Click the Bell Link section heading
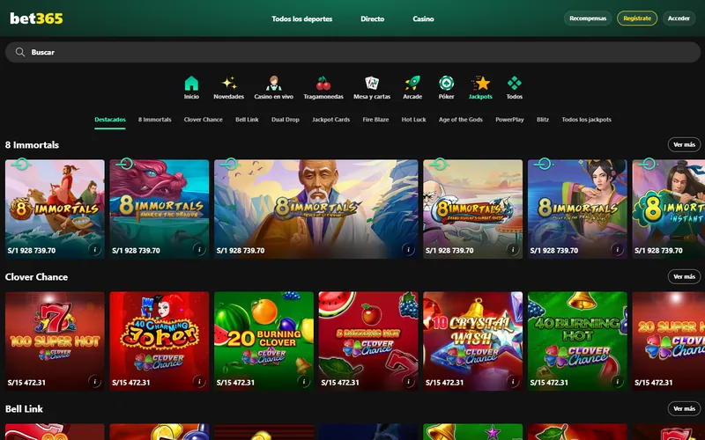This screenshot has width=705, height=440. [x=24, y=409]
